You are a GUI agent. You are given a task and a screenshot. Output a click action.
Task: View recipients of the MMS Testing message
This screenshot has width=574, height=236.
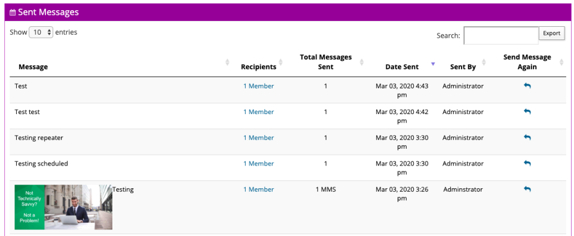[258, 189]
